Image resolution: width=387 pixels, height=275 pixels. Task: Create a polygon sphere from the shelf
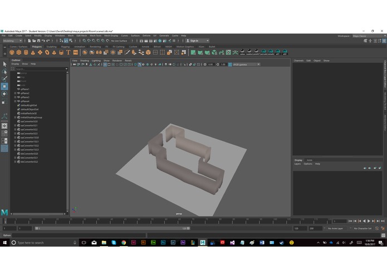tap(12, 52)
